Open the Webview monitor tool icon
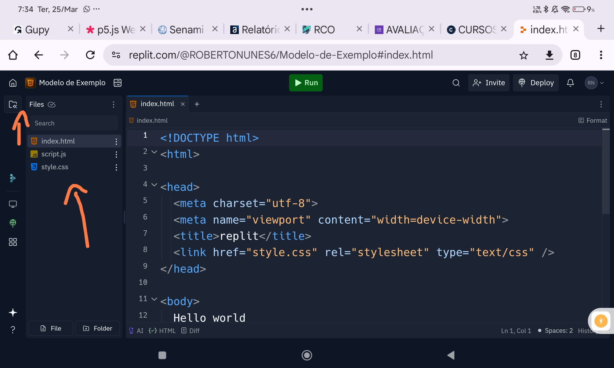 [13, 204]
